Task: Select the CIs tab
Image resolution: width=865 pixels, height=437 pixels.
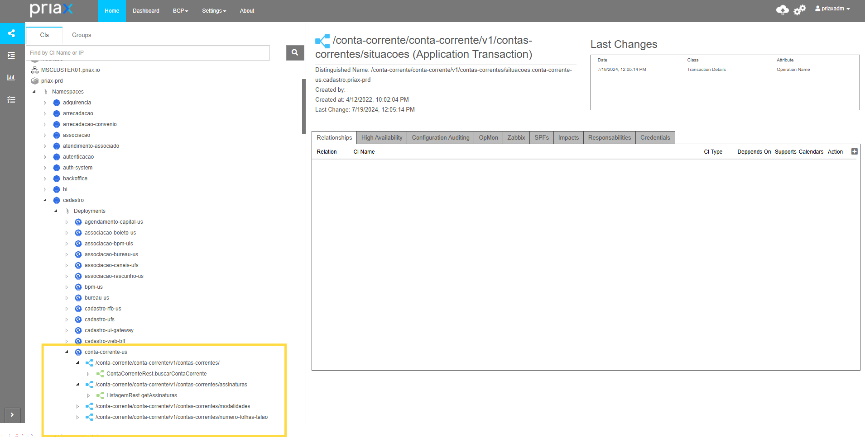Action: [x=44, y=35]
